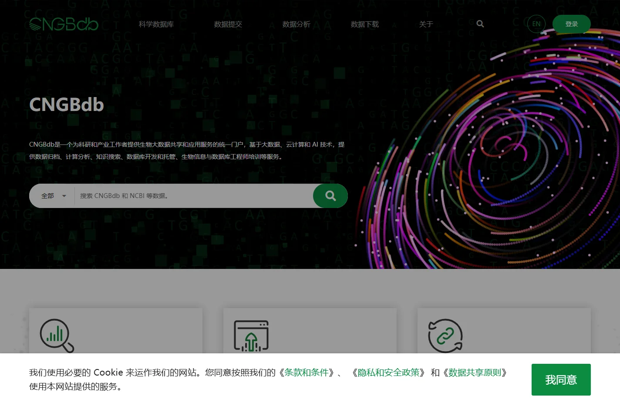Click the 登录 login button
The height and width of the screenshot is (406, 620).
(572, 24)
